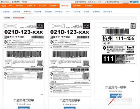Expand the 日志管理 dropdown menu

point(77,6)
